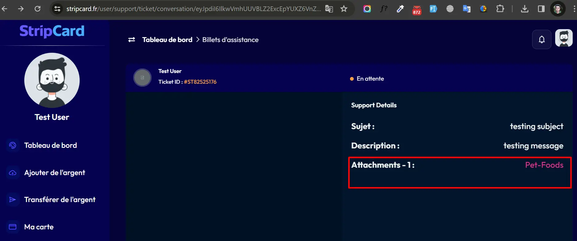
Task: Open the Pet-Foods attachment link
Action: click(544, 165)
